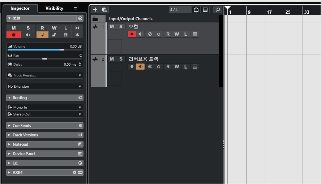
Task: Click bar 17 on the timeline ruler
Action: tap(269, 12)
